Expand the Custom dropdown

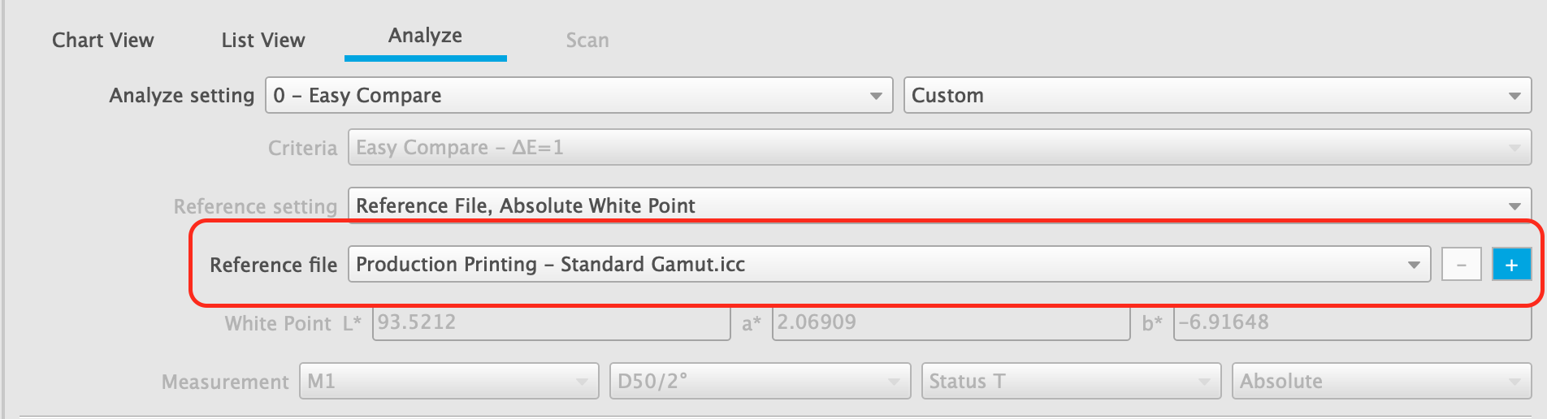click(1218, 95)
